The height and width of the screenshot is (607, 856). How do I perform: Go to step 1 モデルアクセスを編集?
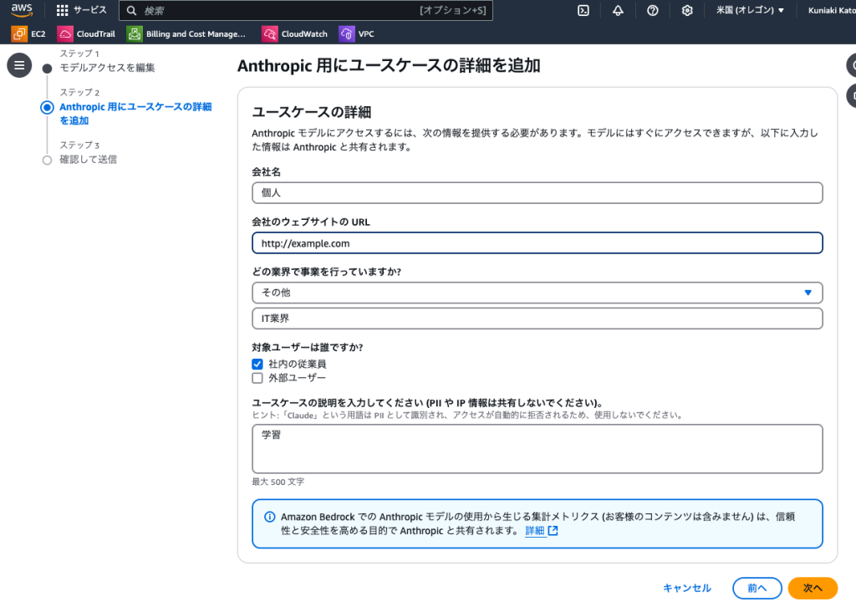[x=107, y=68]
